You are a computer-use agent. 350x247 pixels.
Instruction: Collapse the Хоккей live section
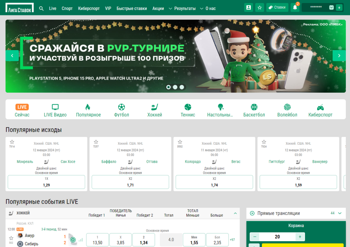pos(235,213)
